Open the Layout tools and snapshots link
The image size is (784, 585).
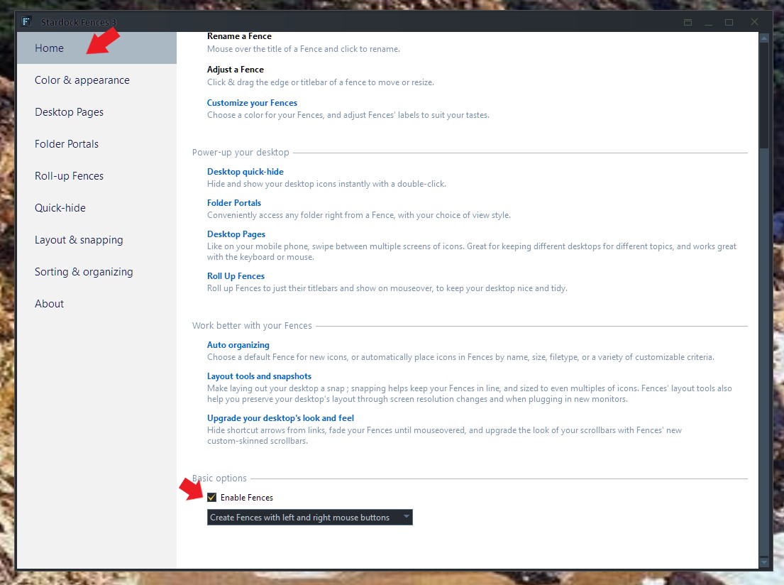click(259, 376)
